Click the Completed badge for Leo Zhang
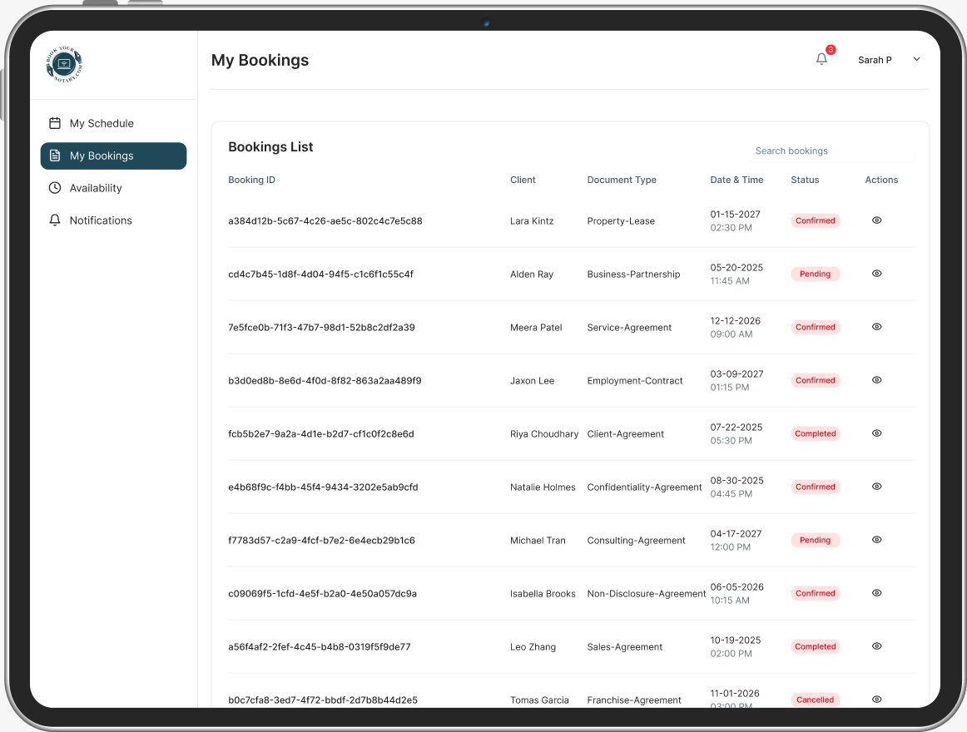 [x=816, y=647]
